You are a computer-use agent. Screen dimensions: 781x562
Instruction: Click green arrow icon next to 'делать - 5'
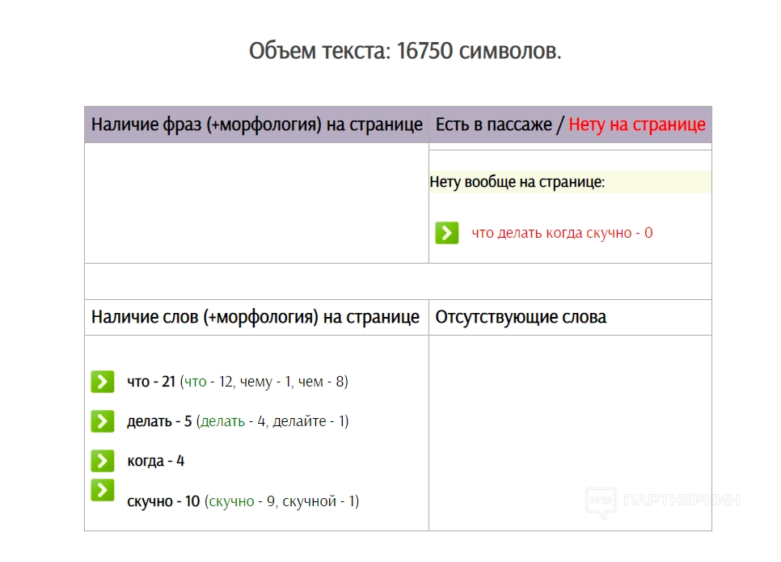coord(103,421)
